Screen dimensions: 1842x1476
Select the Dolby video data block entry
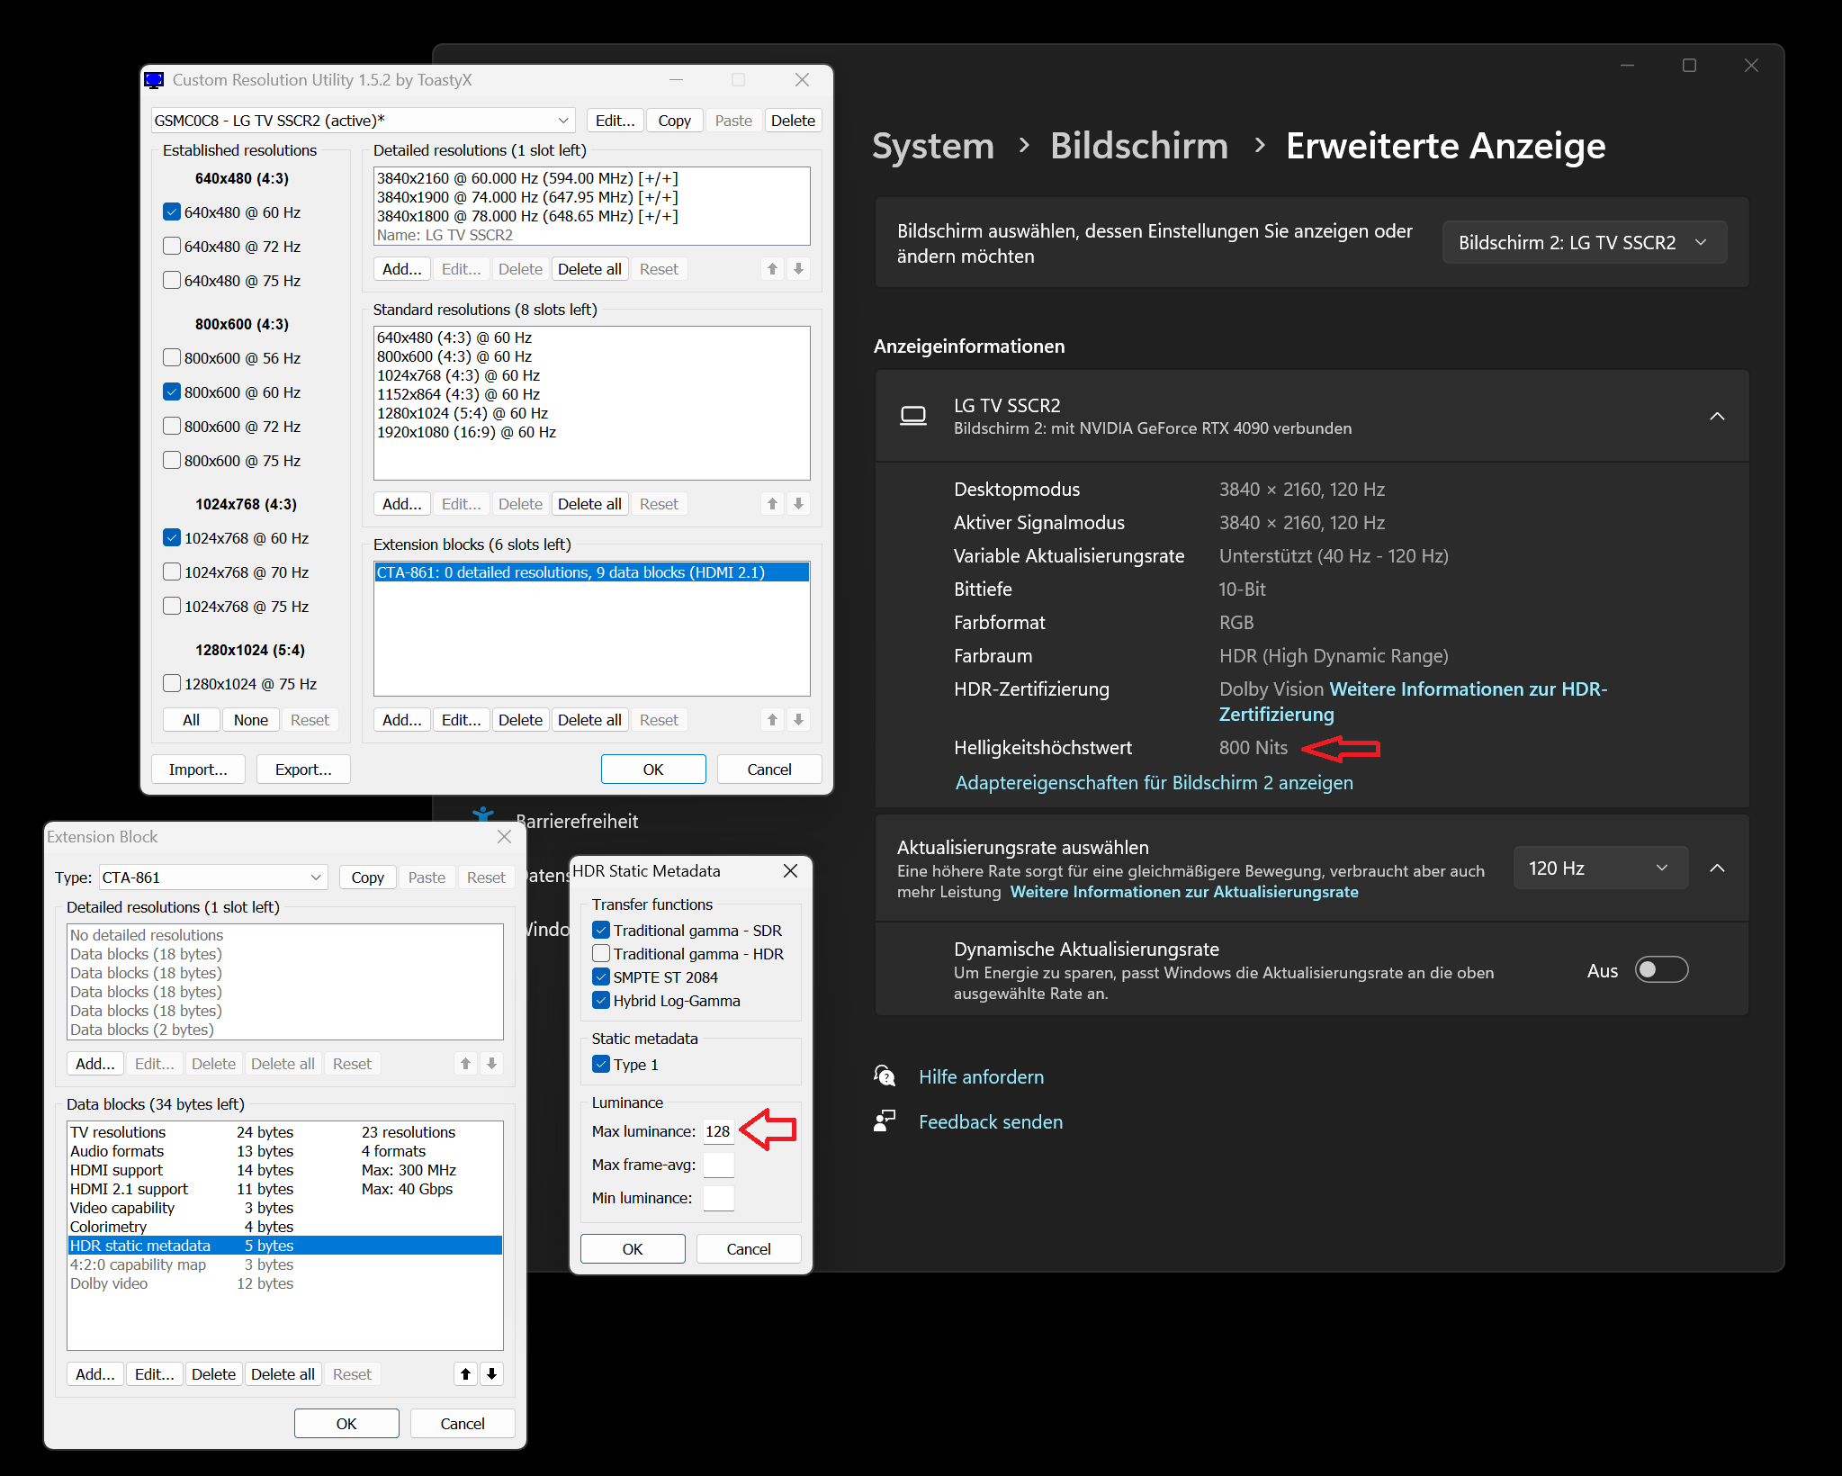tap(110, 1282)
